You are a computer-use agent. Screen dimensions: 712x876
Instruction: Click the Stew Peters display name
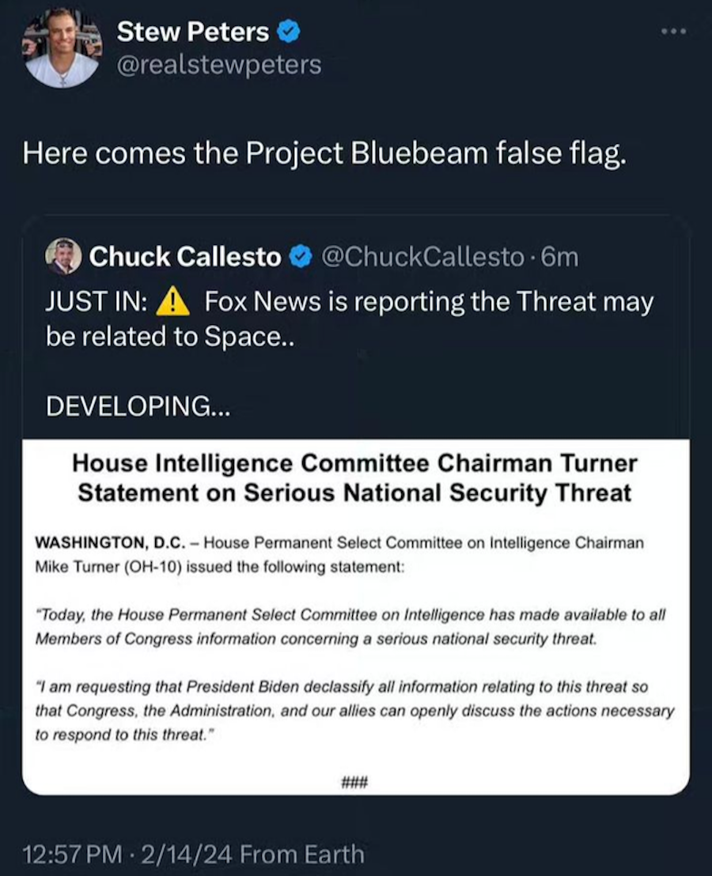(x=192, y=32)
